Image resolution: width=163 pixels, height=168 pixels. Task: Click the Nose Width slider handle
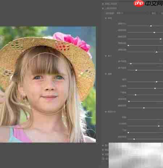[x=136, y=70]
